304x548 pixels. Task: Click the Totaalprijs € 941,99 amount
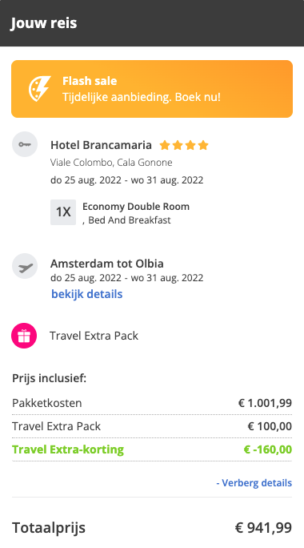263,527
